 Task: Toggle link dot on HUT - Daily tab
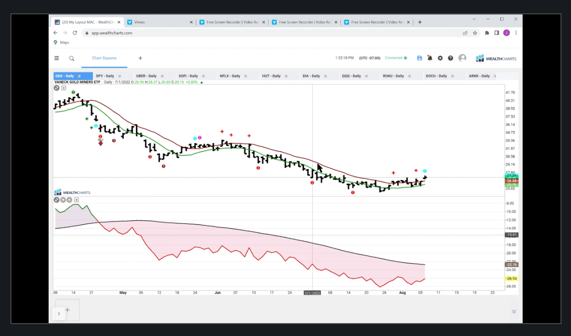click(x=286, y=76)
